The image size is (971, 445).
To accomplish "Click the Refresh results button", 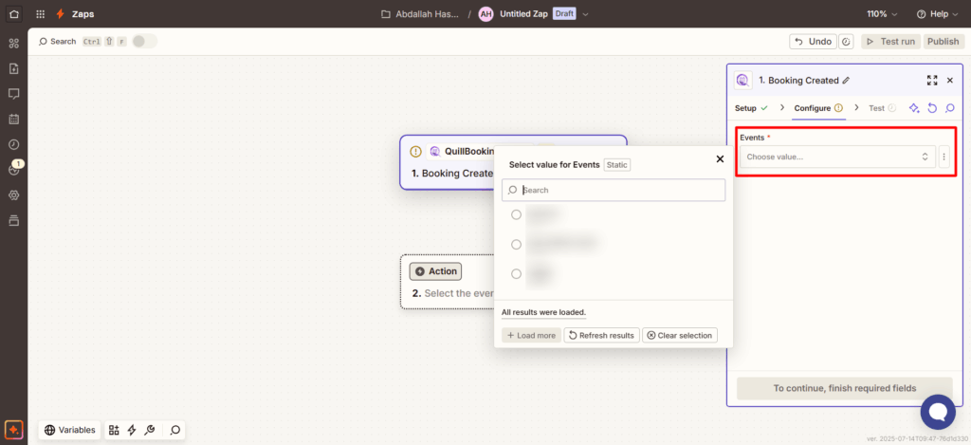I will point(600,335).
